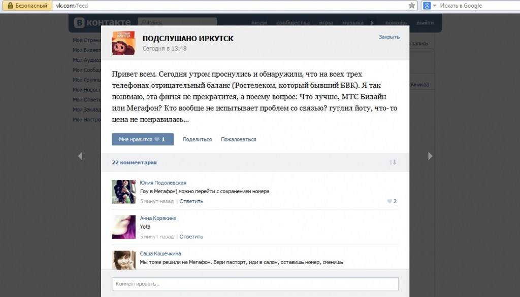Toggle comment sort order arrows icon
This screenshot has width=520, height=297.
[393, 162]
